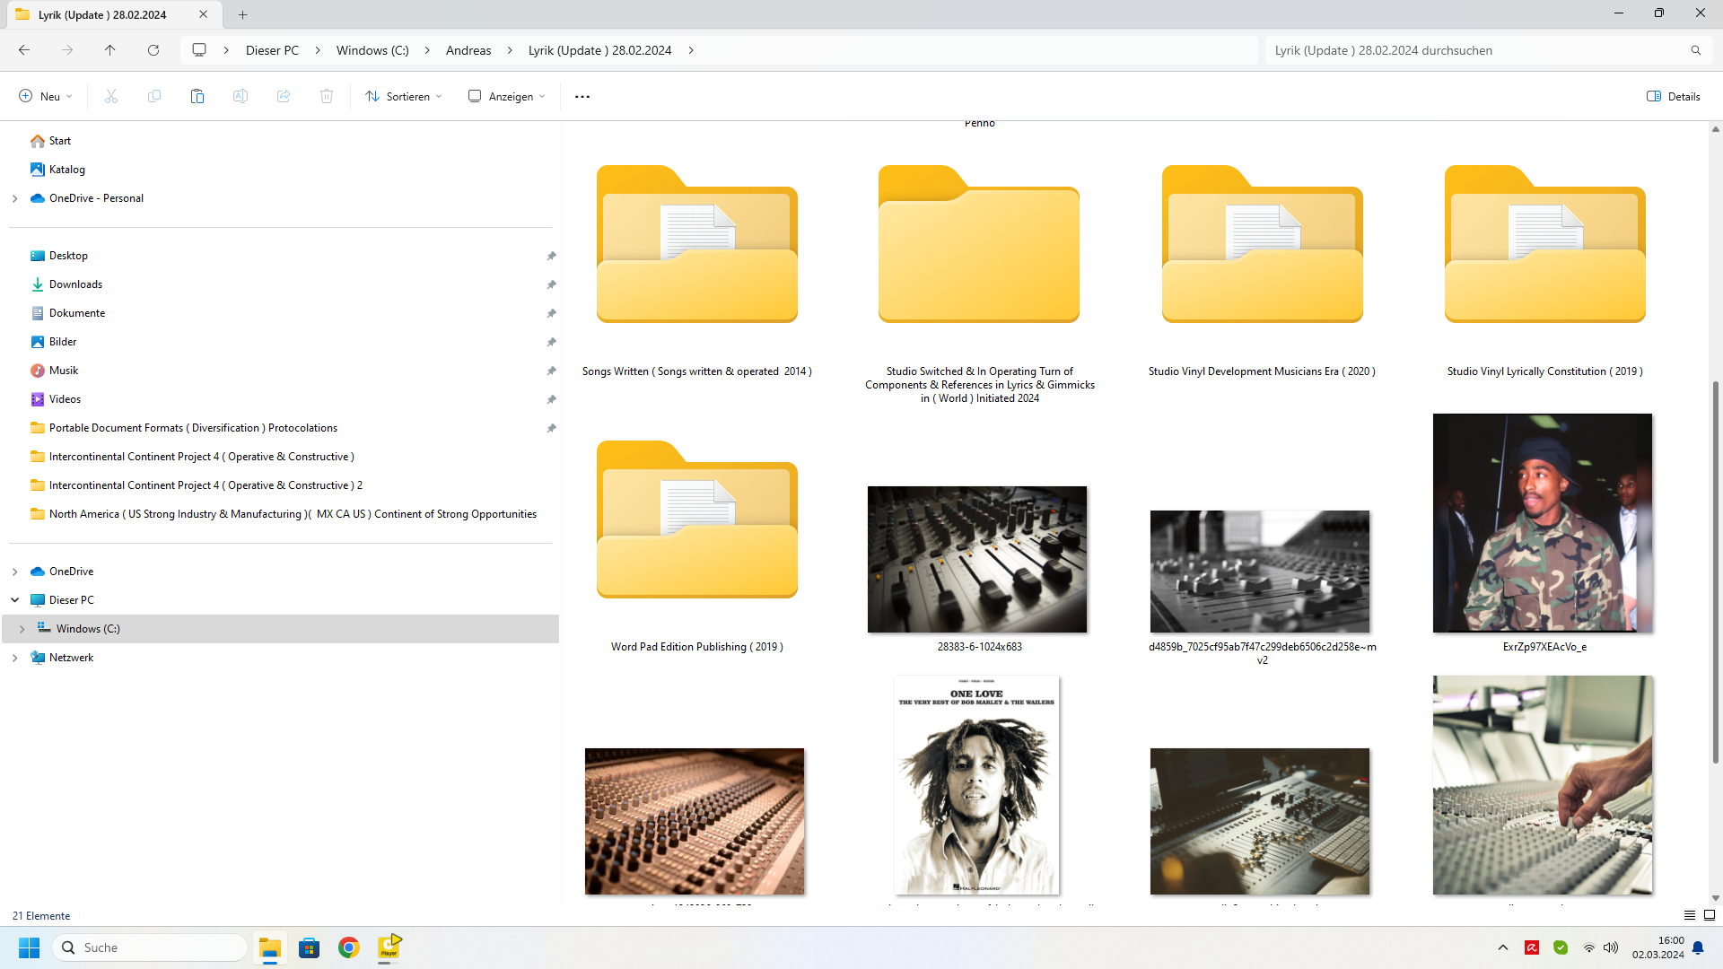The image size is (1723, 969).
Task: Open File Explorer from the taskbar
Action: (x=270, y=947)
